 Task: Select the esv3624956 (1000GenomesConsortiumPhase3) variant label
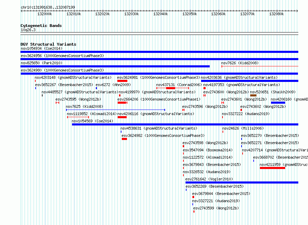click(62, 56)
